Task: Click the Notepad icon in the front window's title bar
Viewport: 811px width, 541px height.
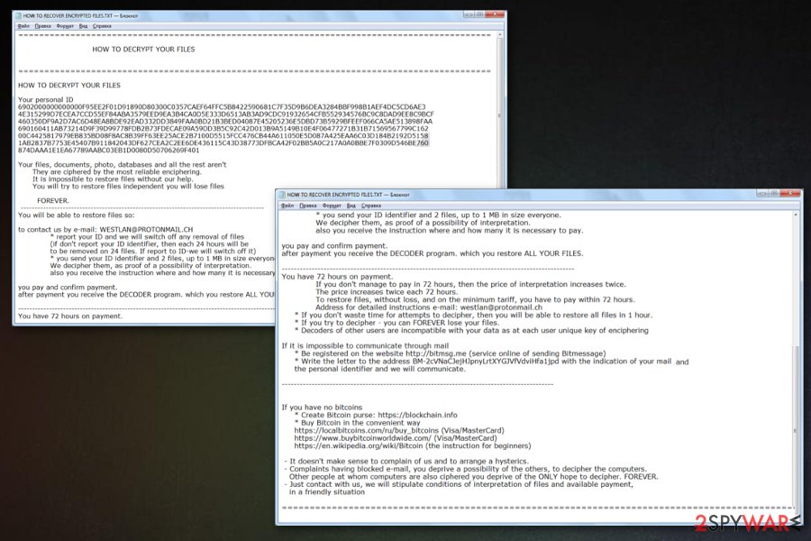Action: pos(282,195)
